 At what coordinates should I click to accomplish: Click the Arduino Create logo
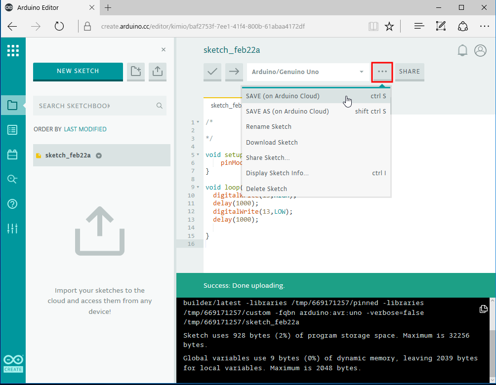(x=13, y=363)
